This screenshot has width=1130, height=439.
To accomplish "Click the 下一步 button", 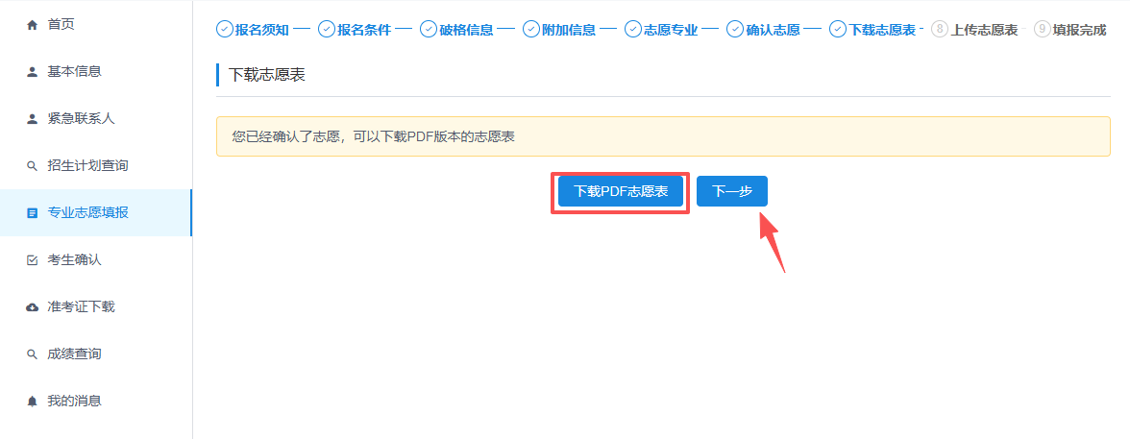I will (x=731, y=192).
